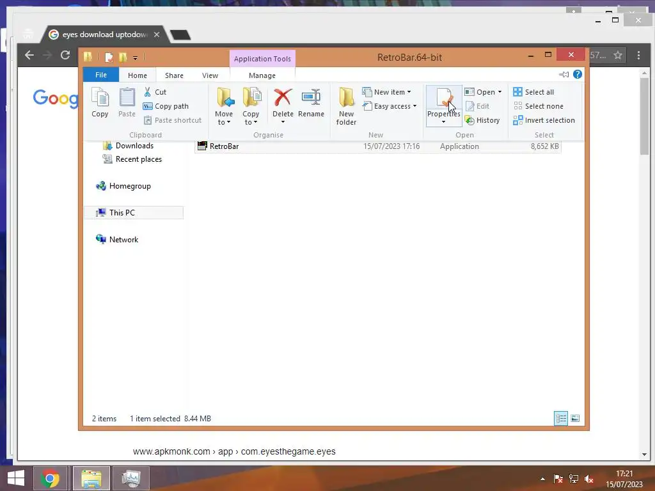Click Chrome back arrow
This screenshot has width=655, height=491.
[x=29, y=55]
